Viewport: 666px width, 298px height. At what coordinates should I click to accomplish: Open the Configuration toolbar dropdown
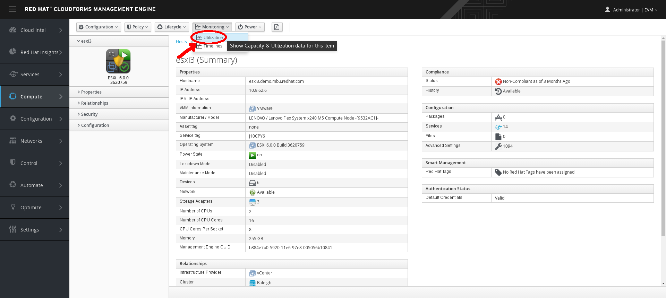tap(99, 27)
